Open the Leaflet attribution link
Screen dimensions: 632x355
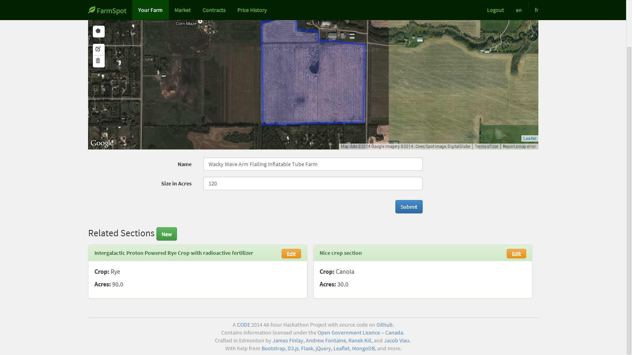coord(530,138)
